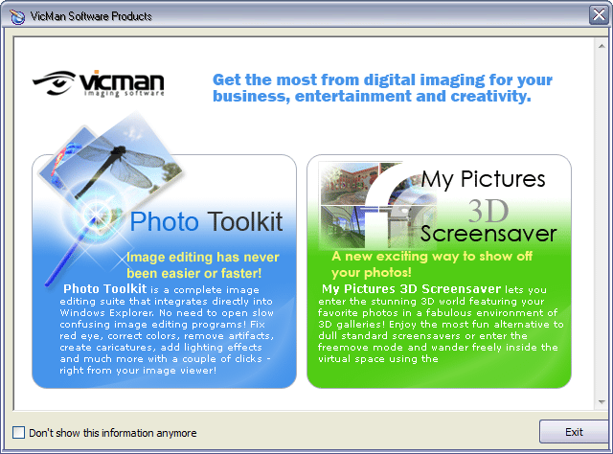Screen dimensions: 613x454
Task: Click the scrollbar up arrow
Action: 602,46
